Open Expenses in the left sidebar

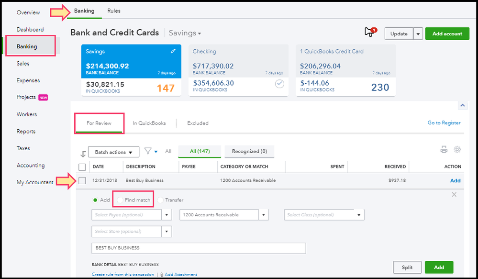28,80
